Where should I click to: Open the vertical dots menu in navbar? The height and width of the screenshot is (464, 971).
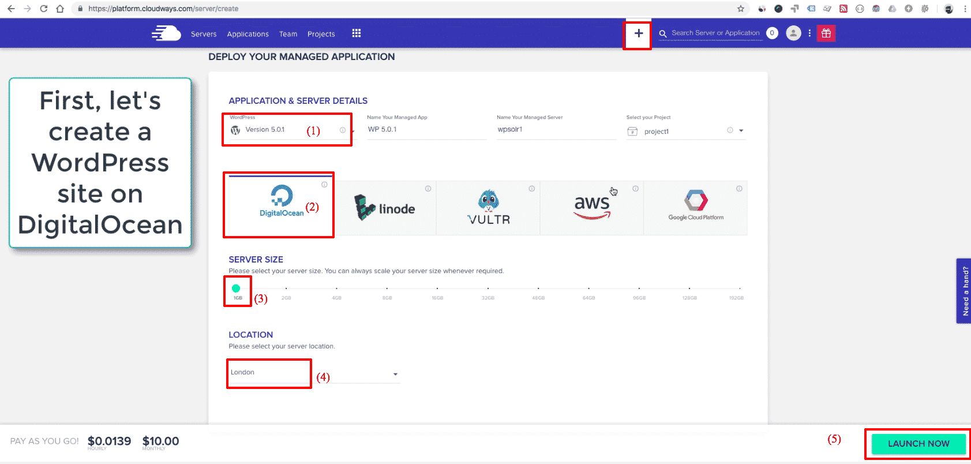click(x=809, y=33)
